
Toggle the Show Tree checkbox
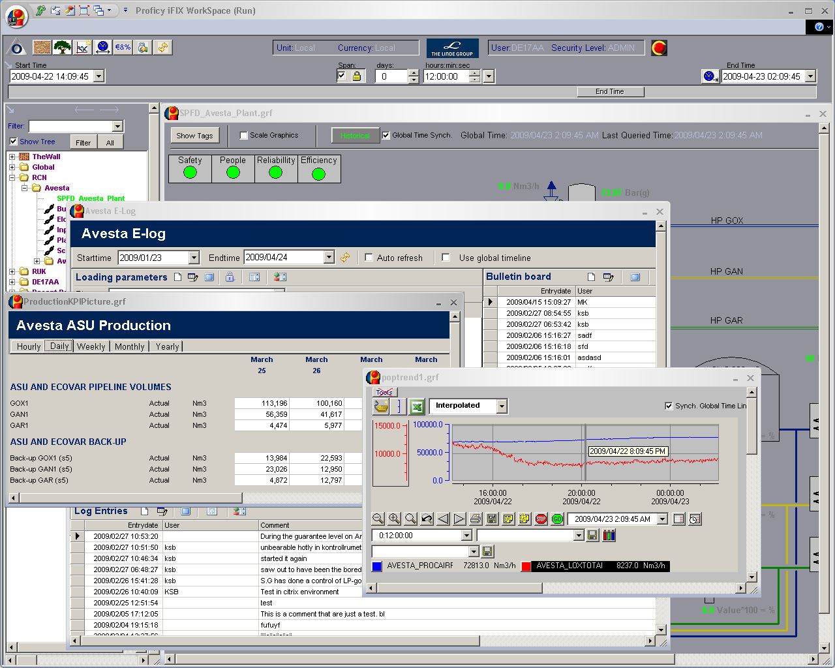pyautogui.click(x=14, y=142)
